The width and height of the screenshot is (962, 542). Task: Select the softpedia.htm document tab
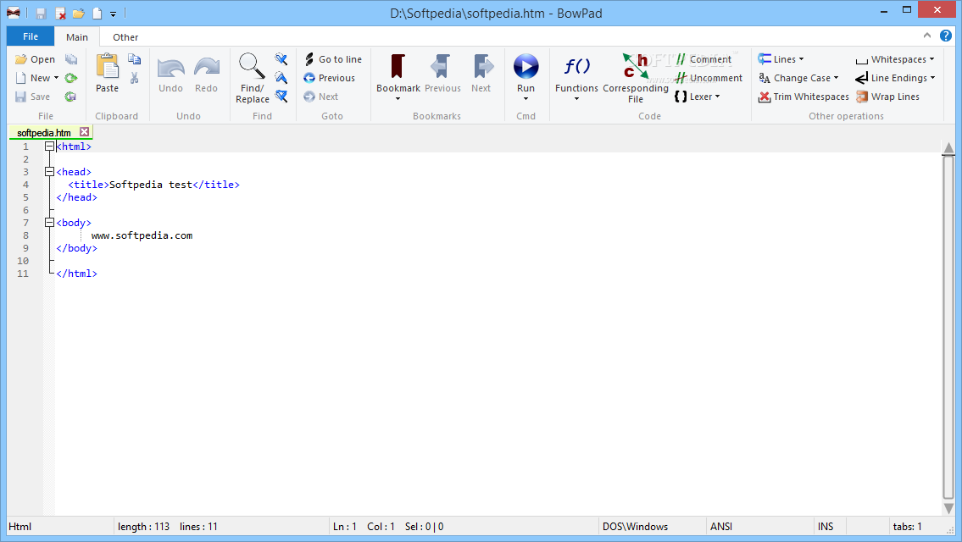click(x=44, y=132)
